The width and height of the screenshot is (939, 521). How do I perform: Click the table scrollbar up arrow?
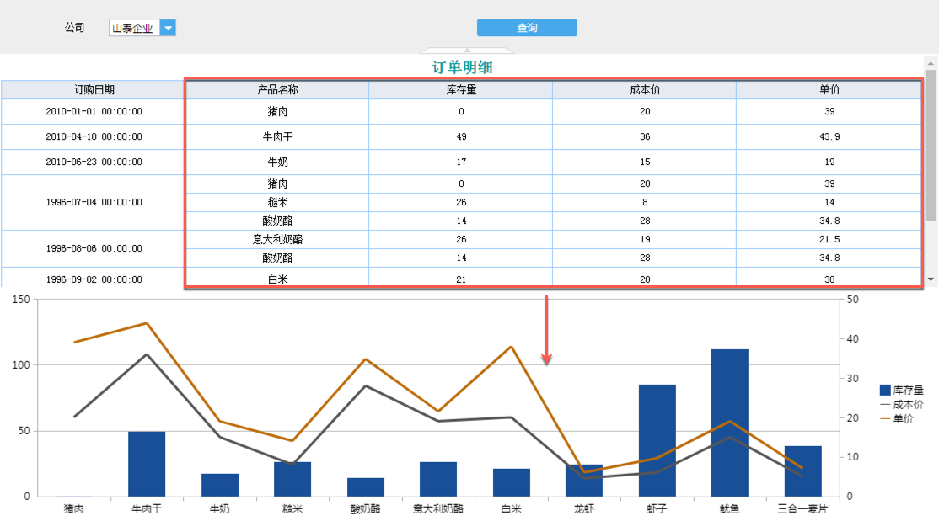click(x=931, y=63)
